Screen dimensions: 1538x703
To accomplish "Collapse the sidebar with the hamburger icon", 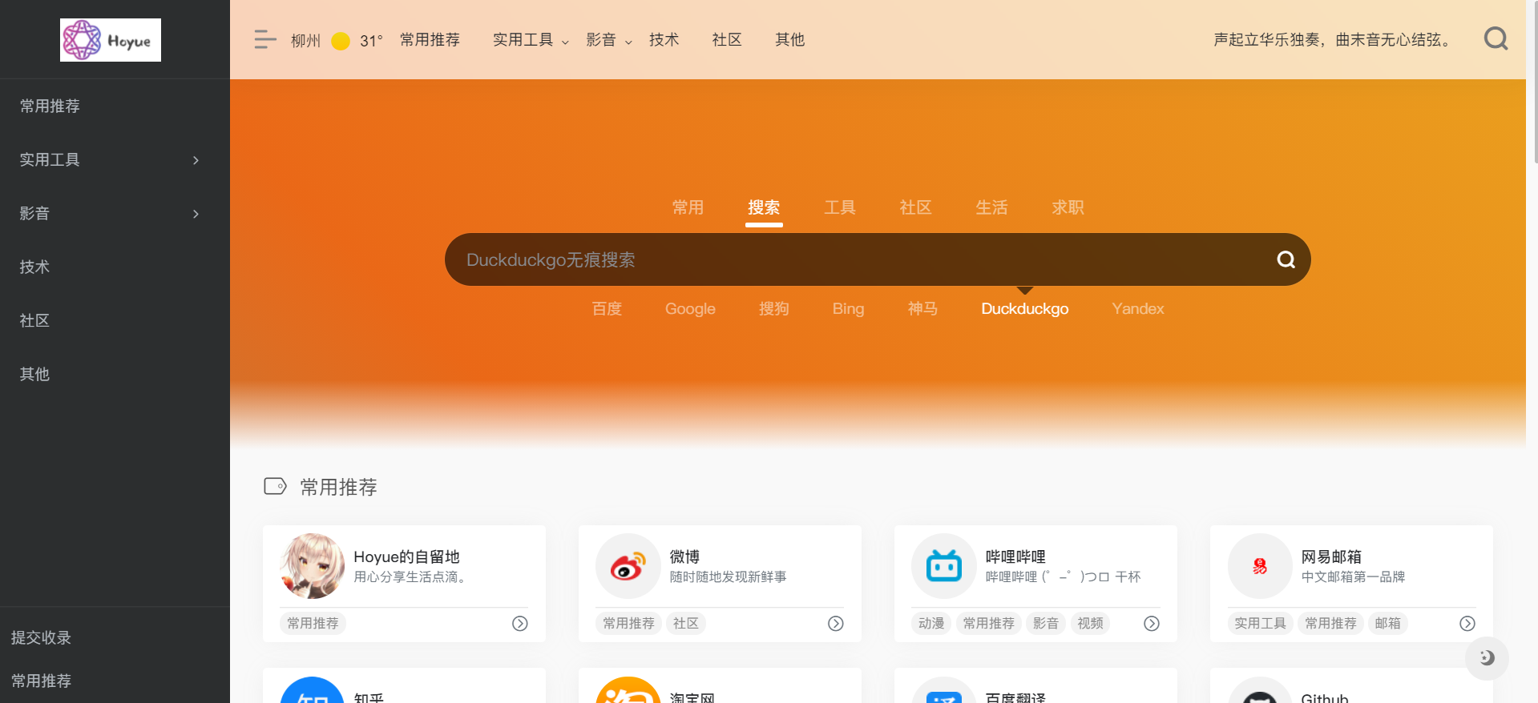I will [x=265, y=39].
